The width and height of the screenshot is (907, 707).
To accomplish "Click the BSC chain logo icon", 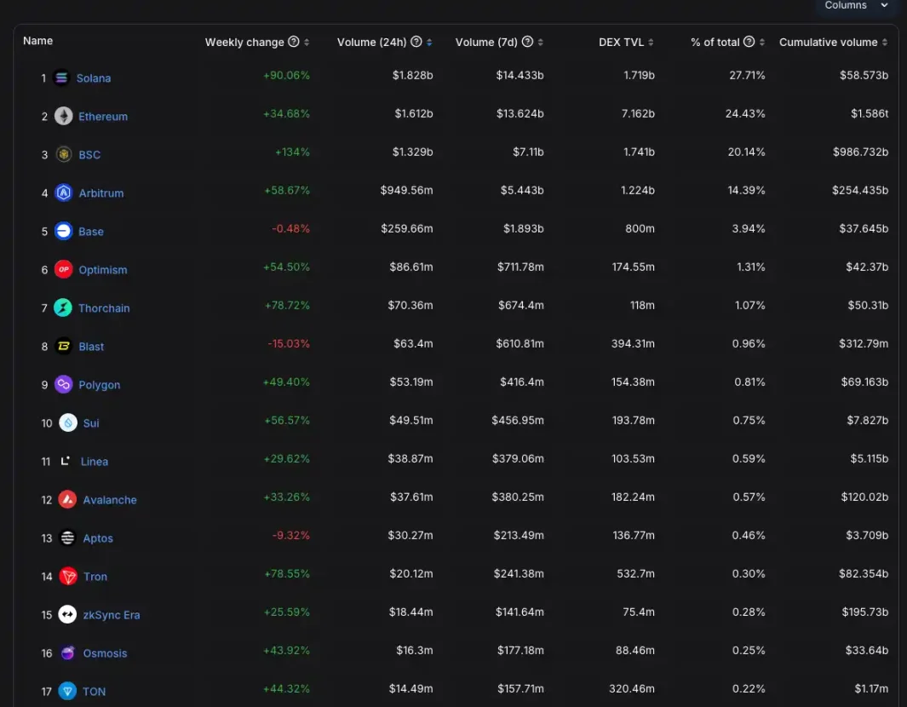I will pyautogui.click(x=64, y=155).
